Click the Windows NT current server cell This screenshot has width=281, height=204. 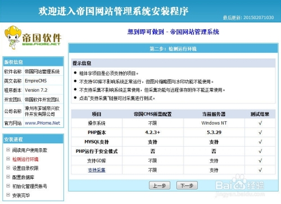coord(214,123)
